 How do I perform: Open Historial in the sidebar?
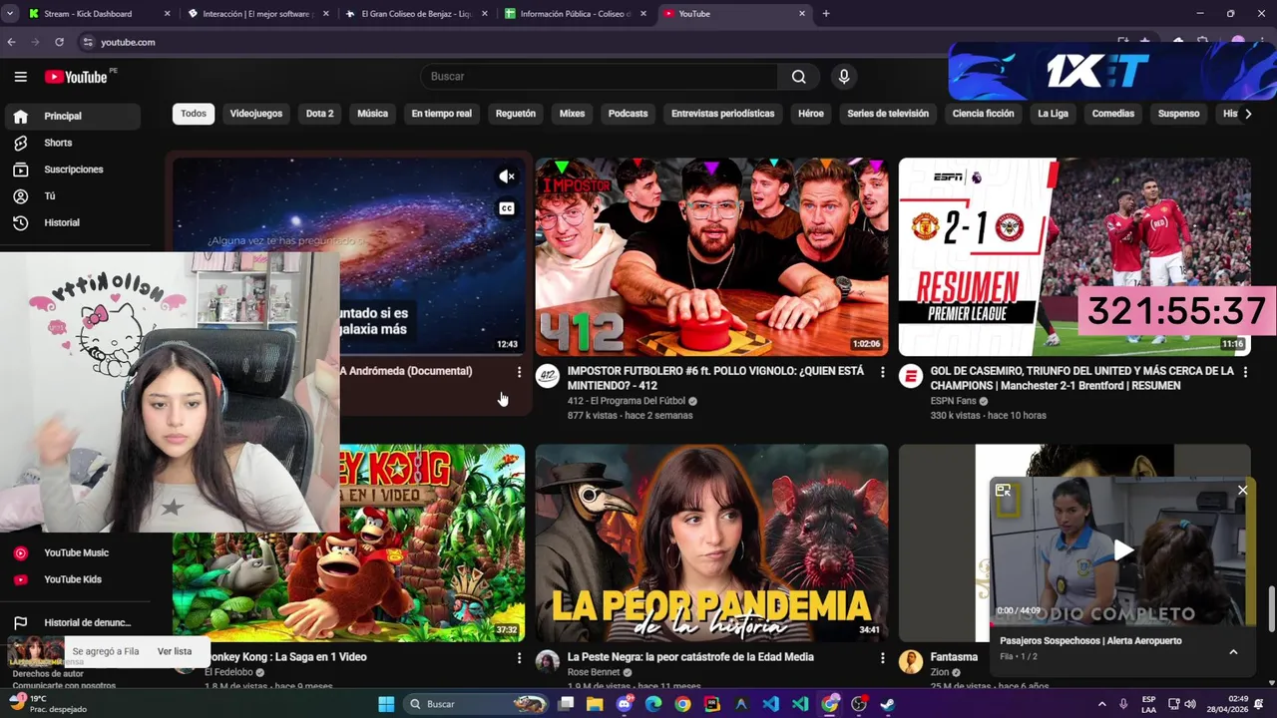[71, 222]
